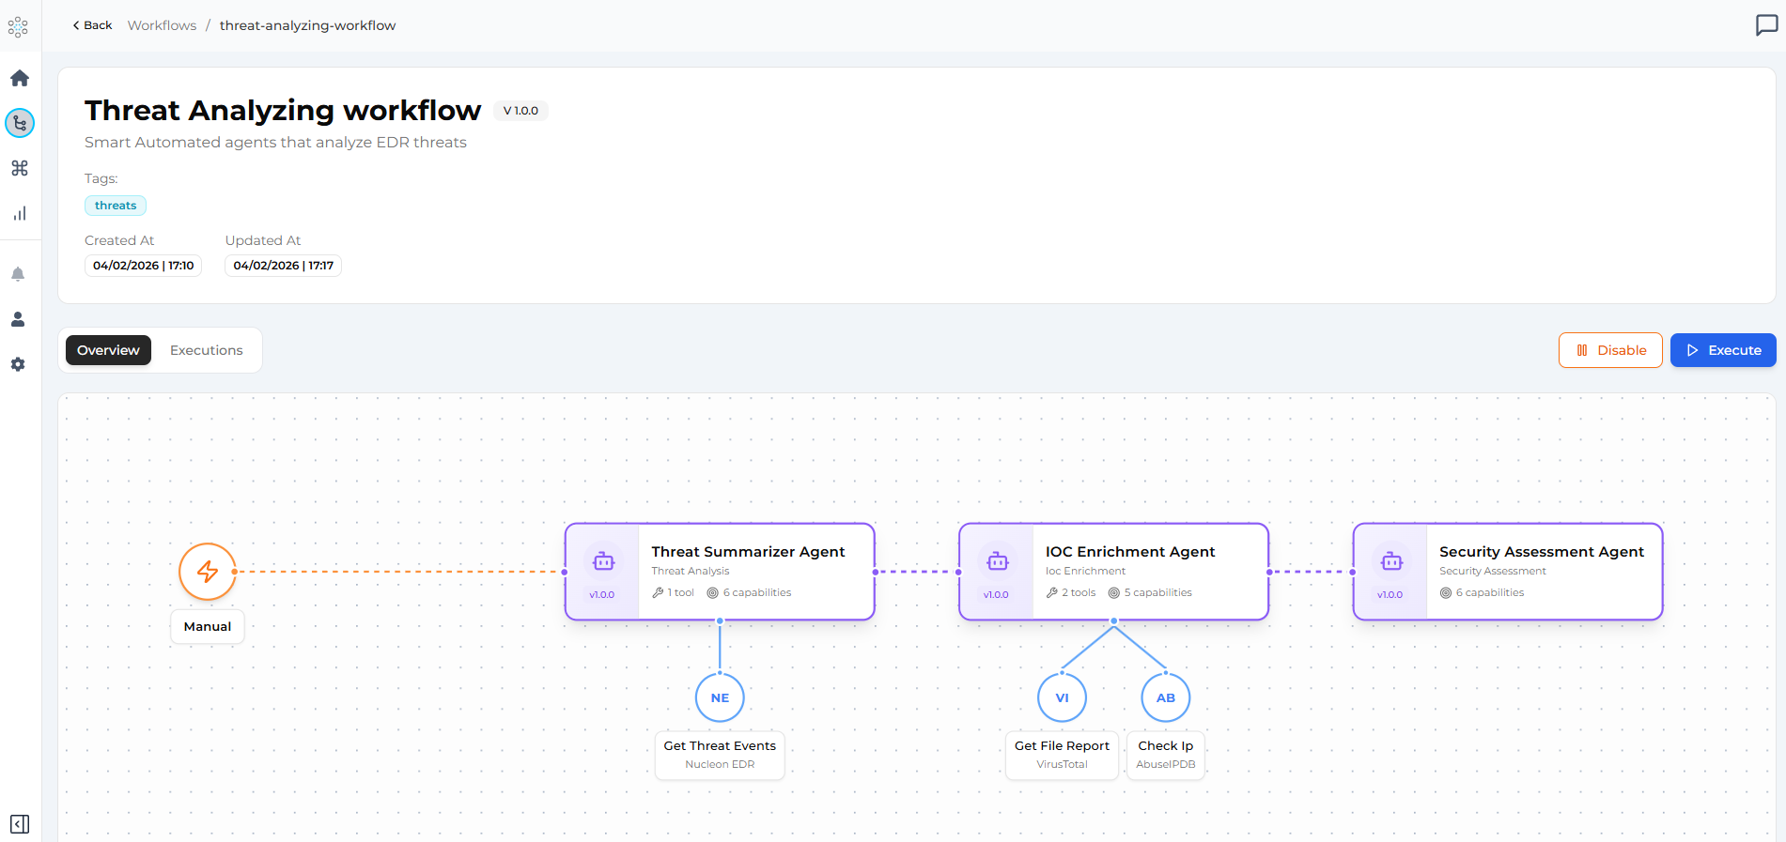Open analytics bar chart icon
The width and height of the screenshot is (1786, 842).
pyautogui.click(x=20, y=213)
